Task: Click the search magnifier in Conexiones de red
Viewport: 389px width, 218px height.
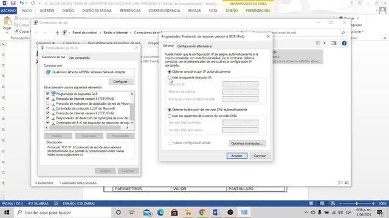Action: tap(343, 33)
